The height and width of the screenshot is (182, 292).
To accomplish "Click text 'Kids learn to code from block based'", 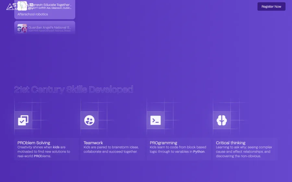I will [x=178, y=147].
